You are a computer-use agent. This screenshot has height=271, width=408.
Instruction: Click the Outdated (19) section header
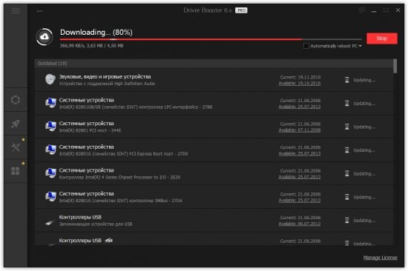coord(214,64)
